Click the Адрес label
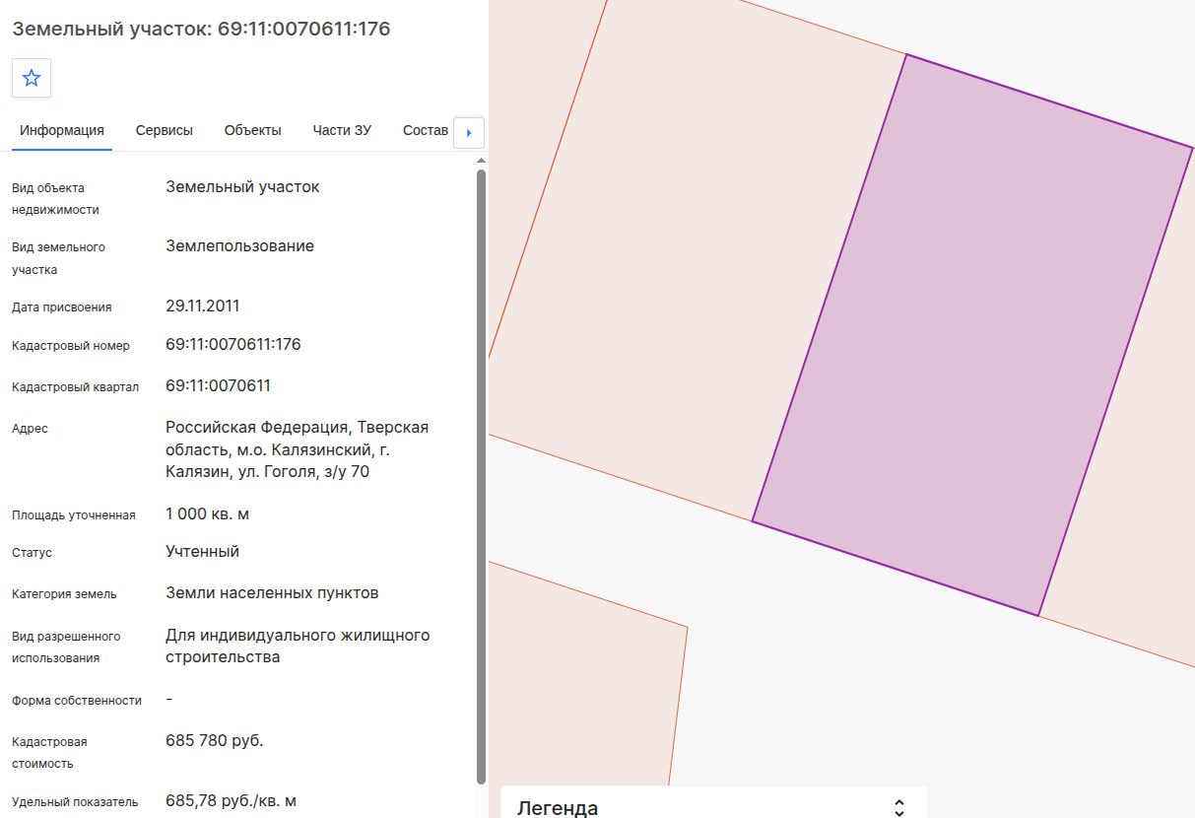1195x818 pixels. 30,429
